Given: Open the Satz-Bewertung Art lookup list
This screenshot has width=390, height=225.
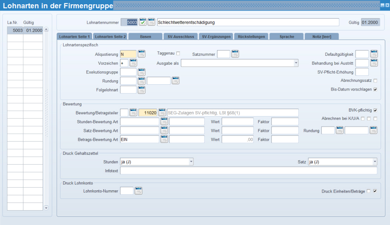Looking at the screenshot, I should 164,130.
